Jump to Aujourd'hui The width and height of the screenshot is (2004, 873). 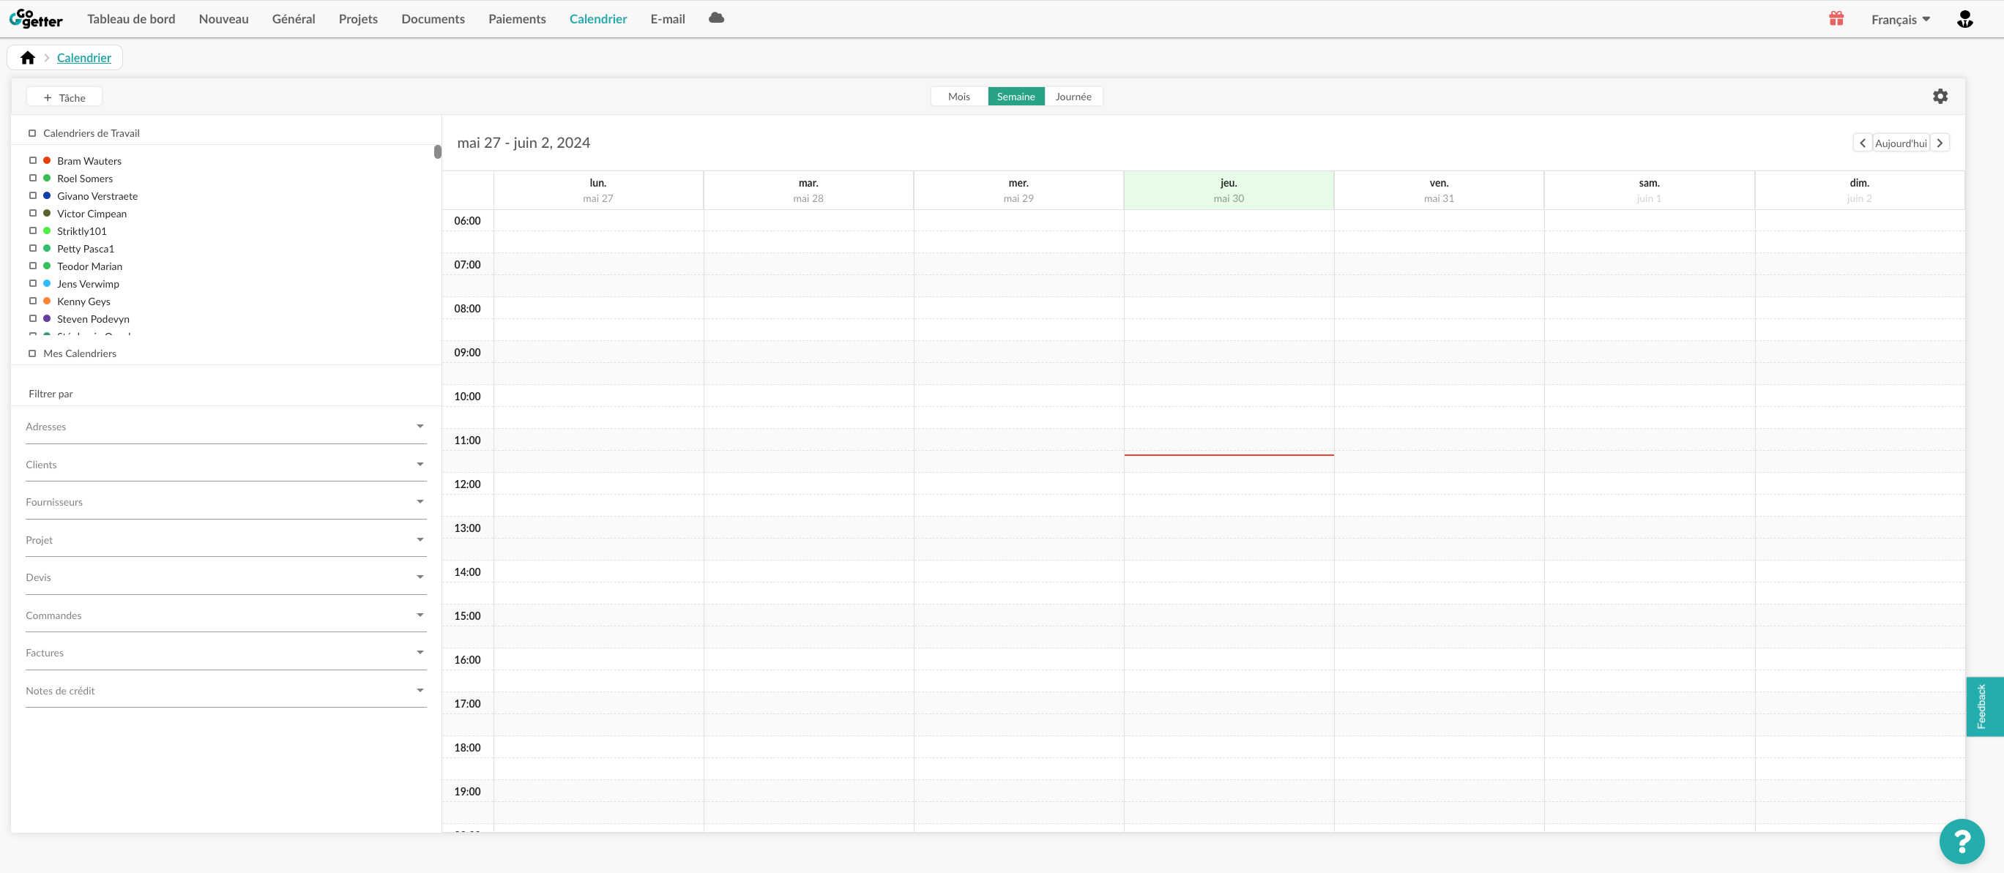click(1901, 143)
